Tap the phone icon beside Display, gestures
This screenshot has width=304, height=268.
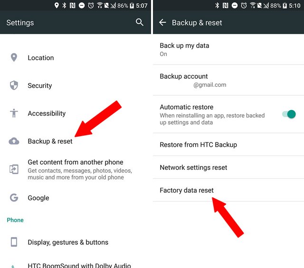point(14,242)
